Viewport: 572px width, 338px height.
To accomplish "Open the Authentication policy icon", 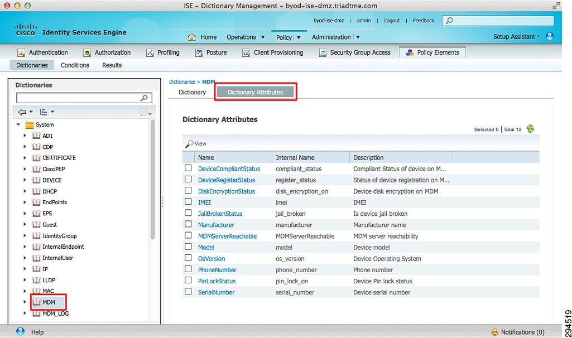I will pos(21,52).
